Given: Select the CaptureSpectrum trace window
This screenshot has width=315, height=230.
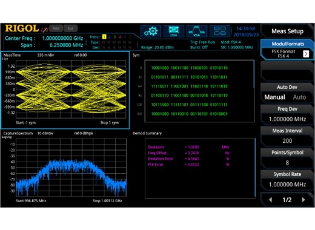Looking at the screenshot, I should pos(65,168).
